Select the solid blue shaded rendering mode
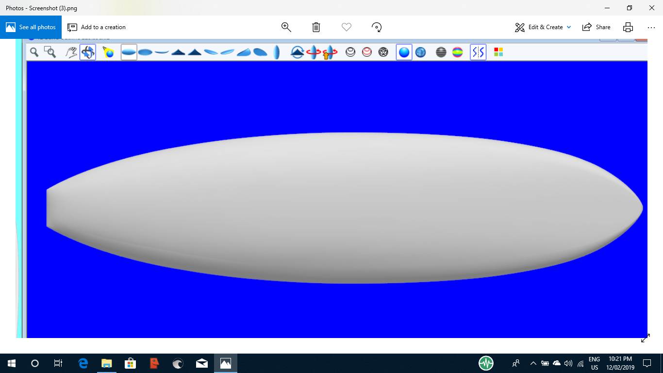Image resolution: width=663 pixels, height=373 pixels. (x=404, y=52)
